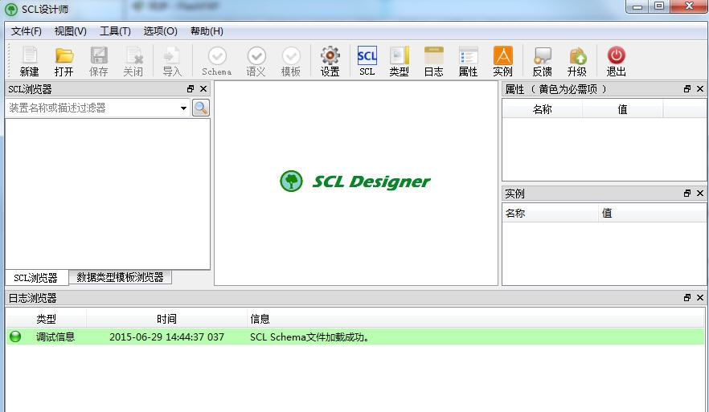Float the 实例 panel
709x412 pixels.
click(x=687, y=194)
